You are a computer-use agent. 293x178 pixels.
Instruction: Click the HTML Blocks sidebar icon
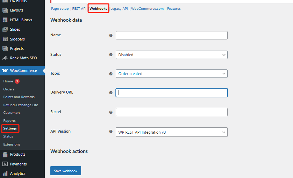pos(5,20)
